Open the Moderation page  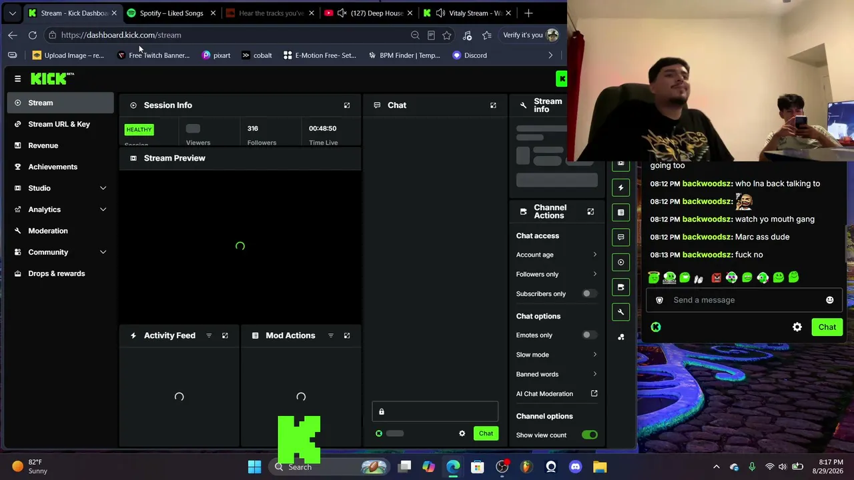tap(61, 231)
